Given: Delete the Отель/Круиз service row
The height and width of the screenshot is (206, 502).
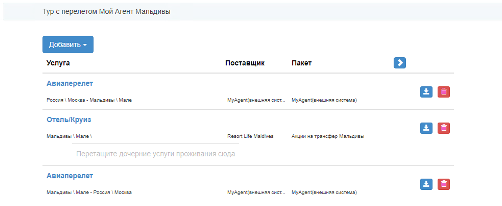Looking at the screenshot, I should click(444, 128).
